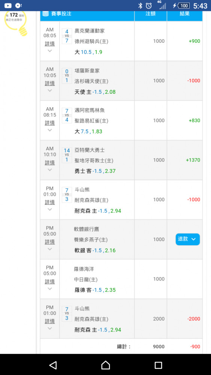This screenshot has width=211, height=375.
Task: Tap the Bluetooth status icon
Action: [140, 6]
